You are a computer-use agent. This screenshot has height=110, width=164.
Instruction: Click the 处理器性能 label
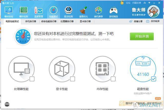pos(21,89)
